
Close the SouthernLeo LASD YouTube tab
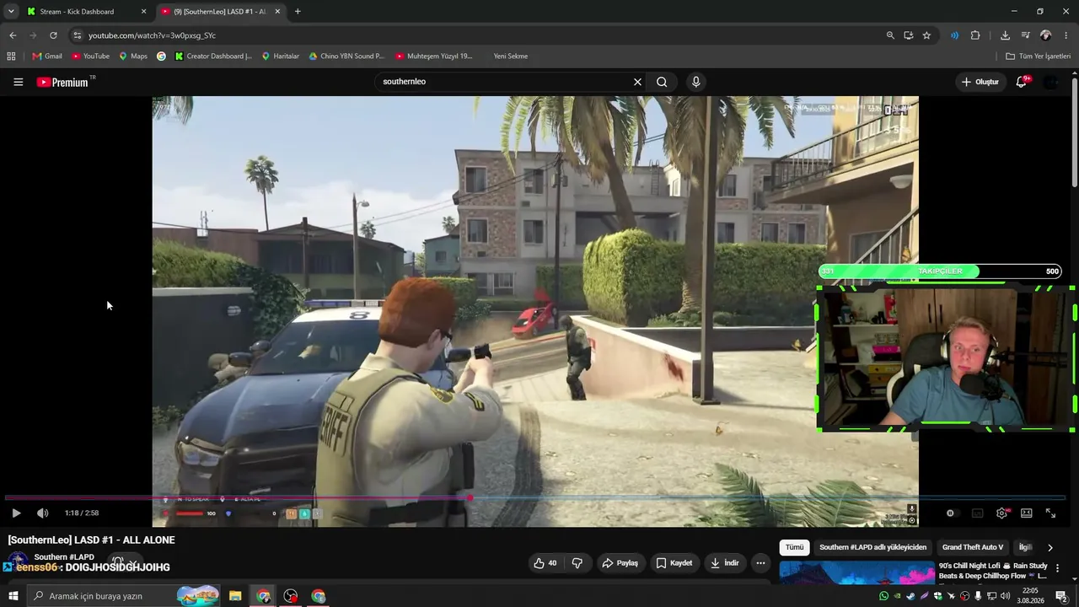click(277, 12)
